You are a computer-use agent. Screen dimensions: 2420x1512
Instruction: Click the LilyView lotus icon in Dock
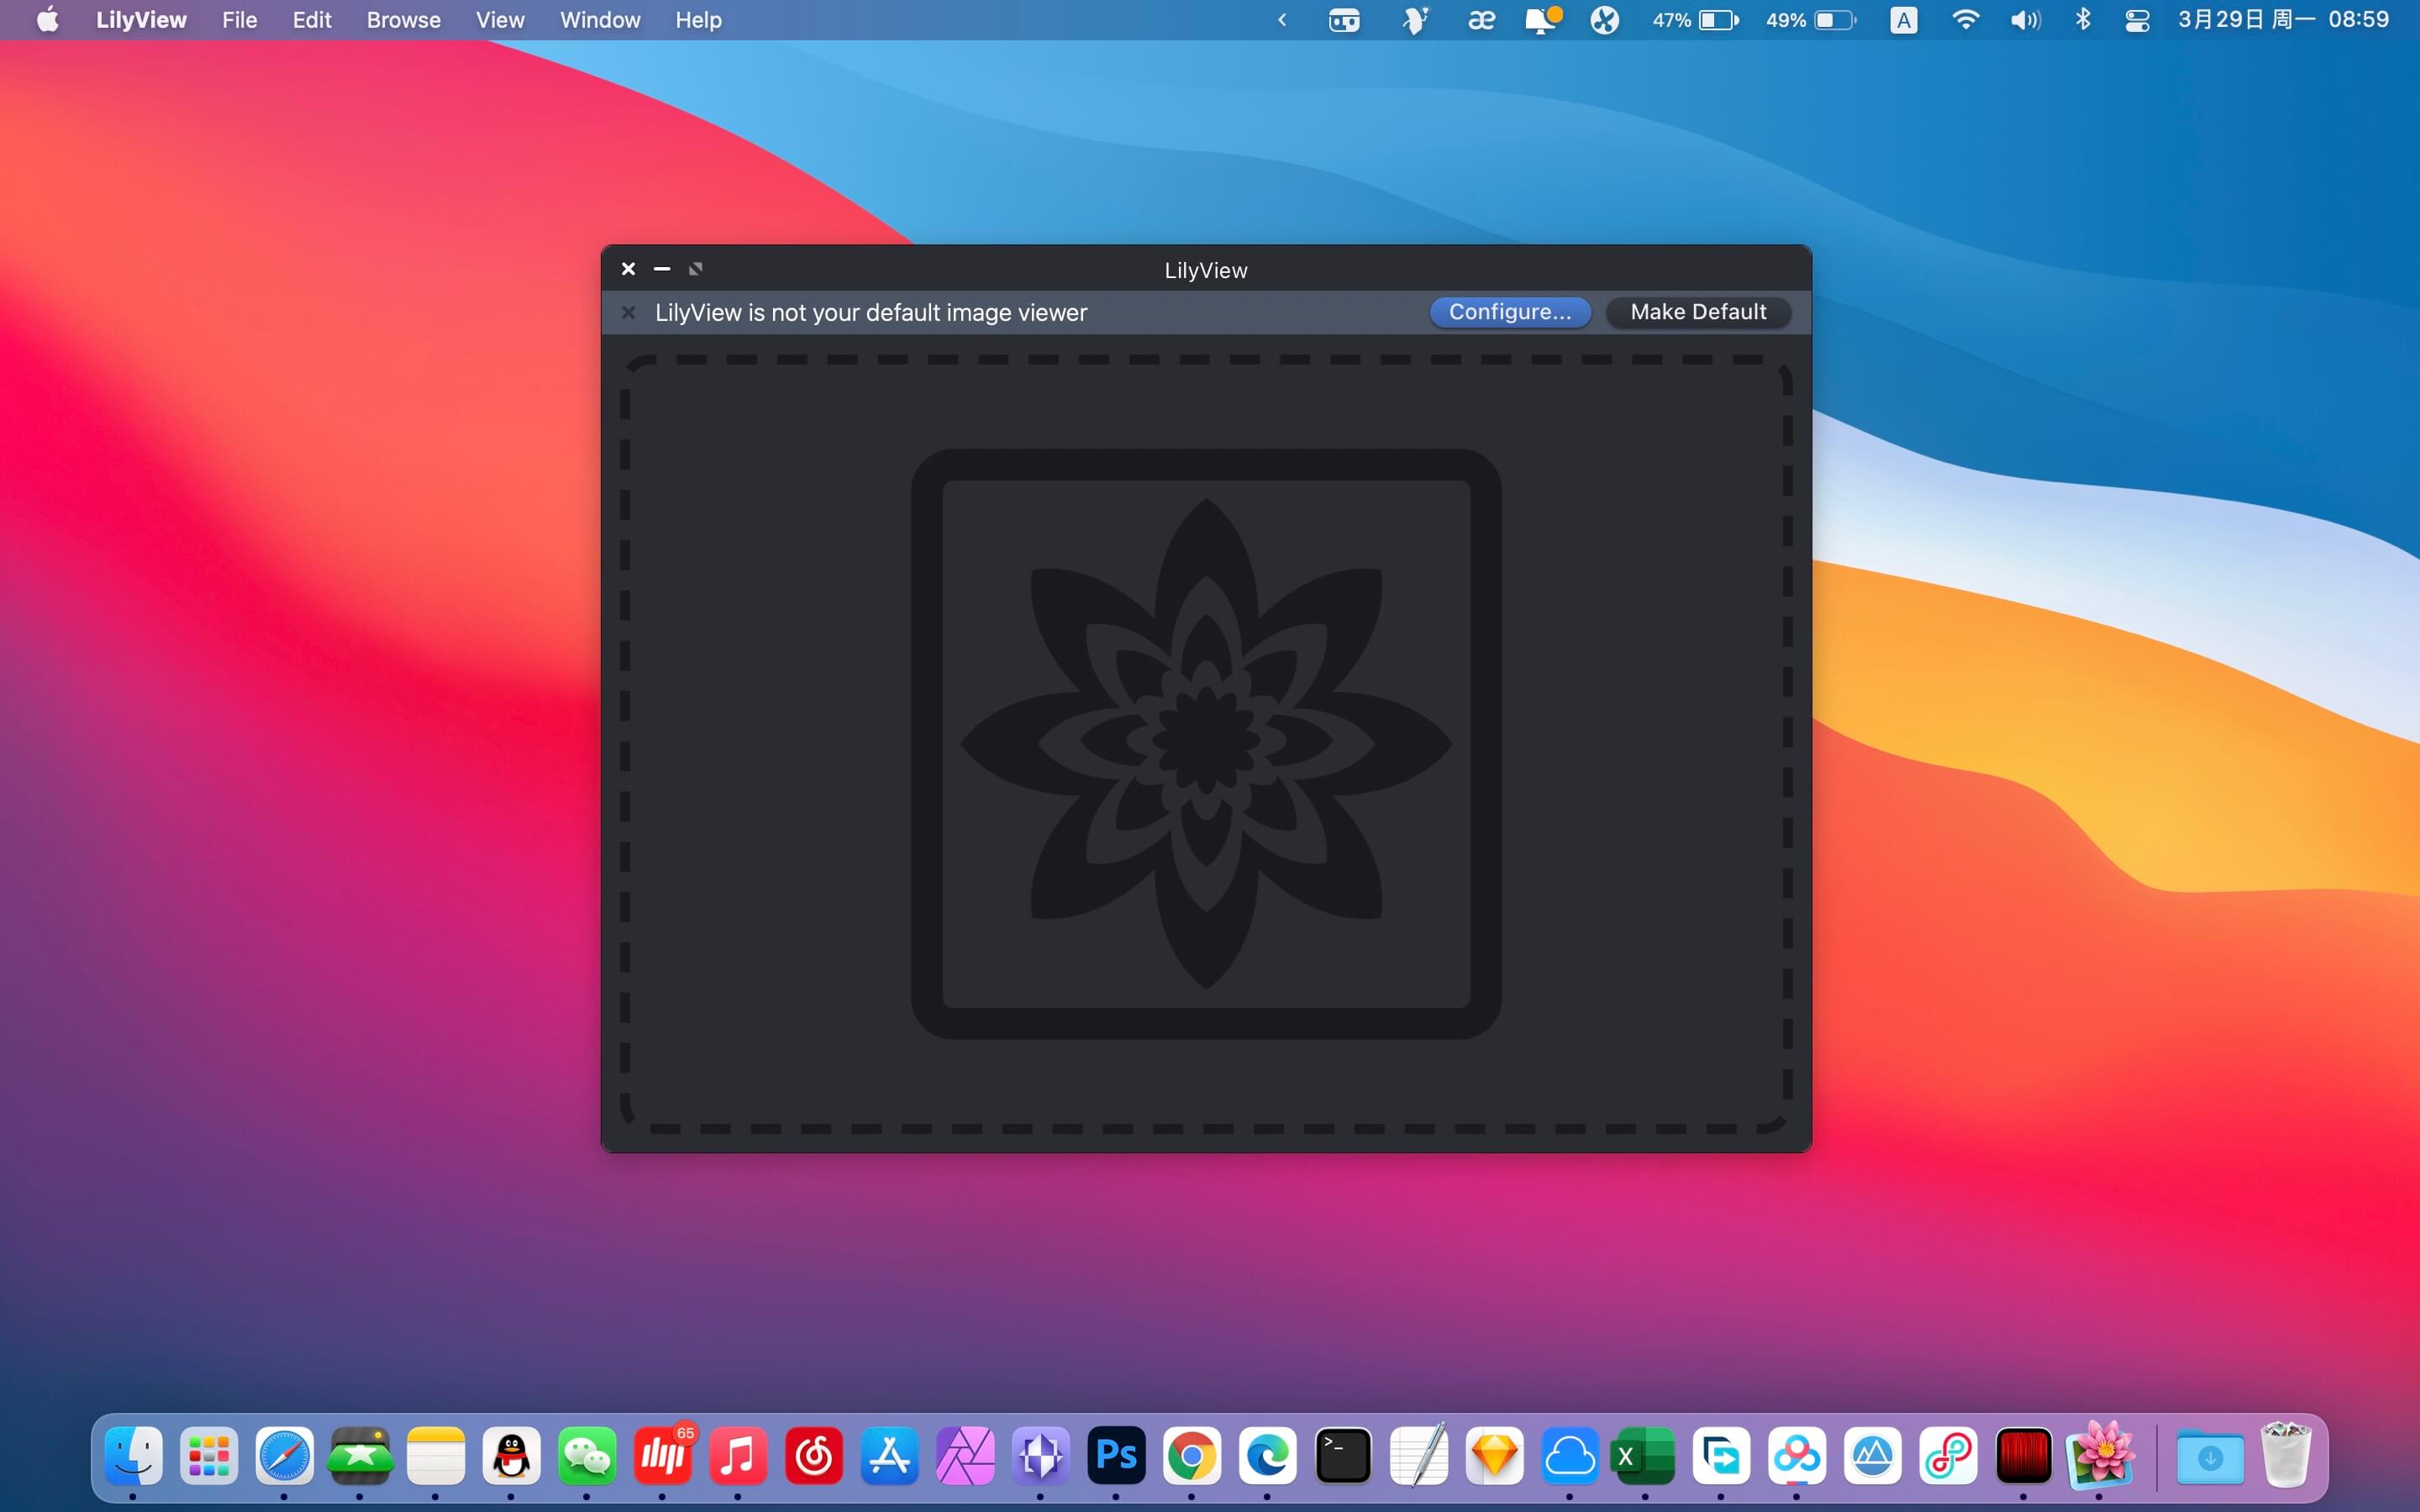click(x=2100, y=1454)
